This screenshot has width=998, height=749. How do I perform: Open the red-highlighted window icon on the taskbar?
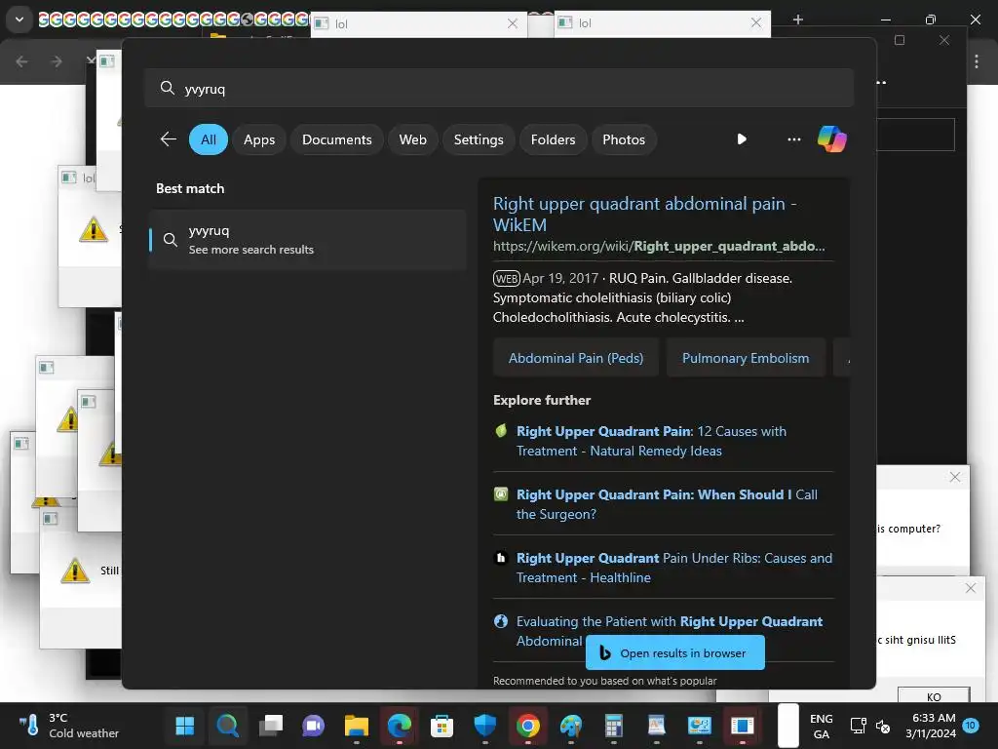[742, 726]
